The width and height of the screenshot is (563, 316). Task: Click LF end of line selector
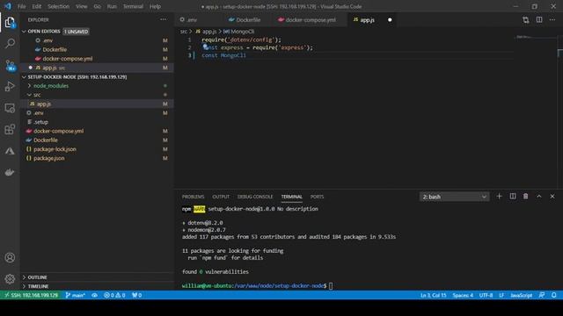[501, 295]
